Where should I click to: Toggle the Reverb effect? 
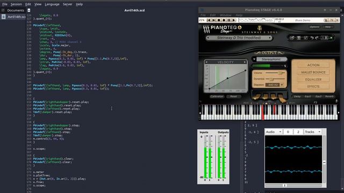click(329, 96)
